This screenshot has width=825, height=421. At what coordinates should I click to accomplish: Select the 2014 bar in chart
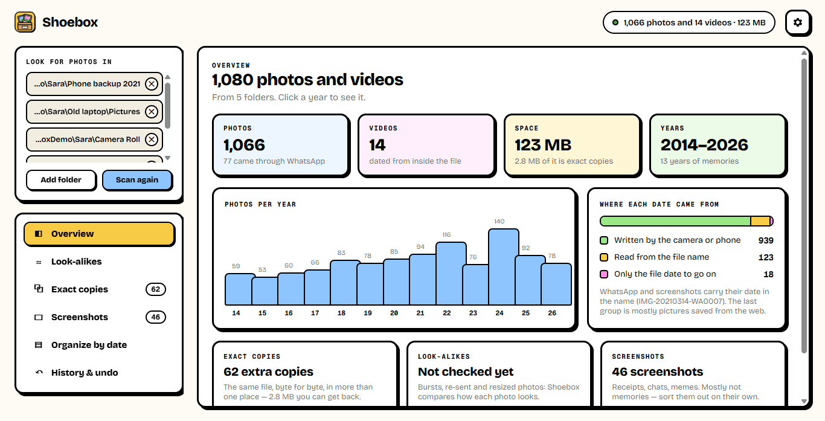pos(239,289)
